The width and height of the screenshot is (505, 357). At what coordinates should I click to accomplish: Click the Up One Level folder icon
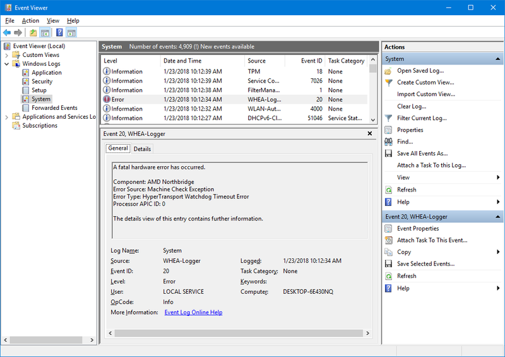[33, 33]
